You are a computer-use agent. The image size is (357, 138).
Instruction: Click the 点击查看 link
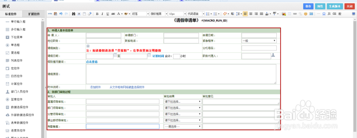click(91, 62)
